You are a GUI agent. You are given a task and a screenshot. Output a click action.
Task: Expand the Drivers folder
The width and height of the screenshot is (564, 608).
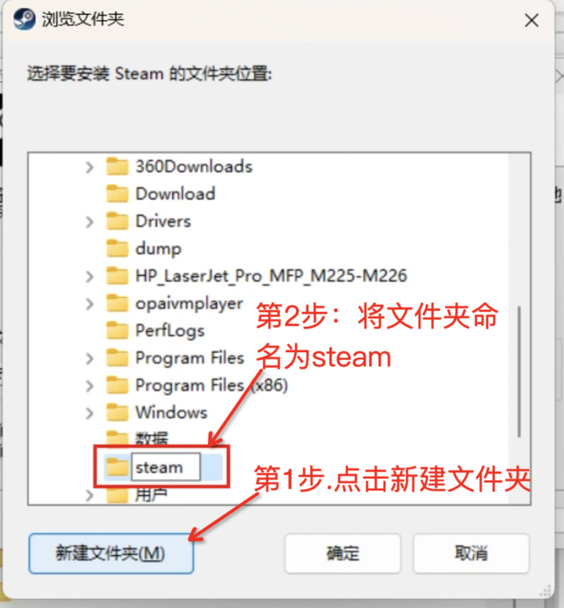[90, 222]
